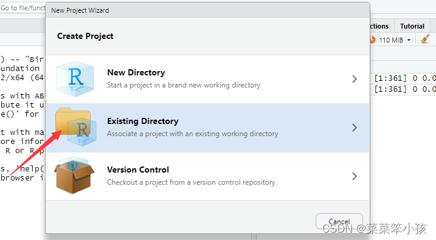Image resolution: width=436 pixels, height=240 pixels.
Task: Open the 110 MiB memory dropdown arrow
Action: [x=409, y=40]
